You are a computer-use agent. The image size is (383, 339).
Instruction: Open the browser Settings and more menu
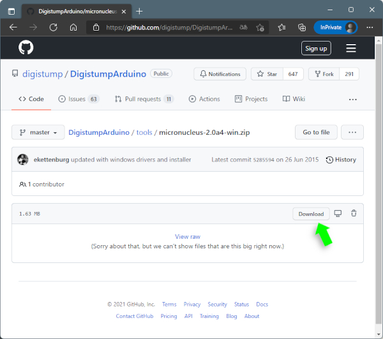370,27
